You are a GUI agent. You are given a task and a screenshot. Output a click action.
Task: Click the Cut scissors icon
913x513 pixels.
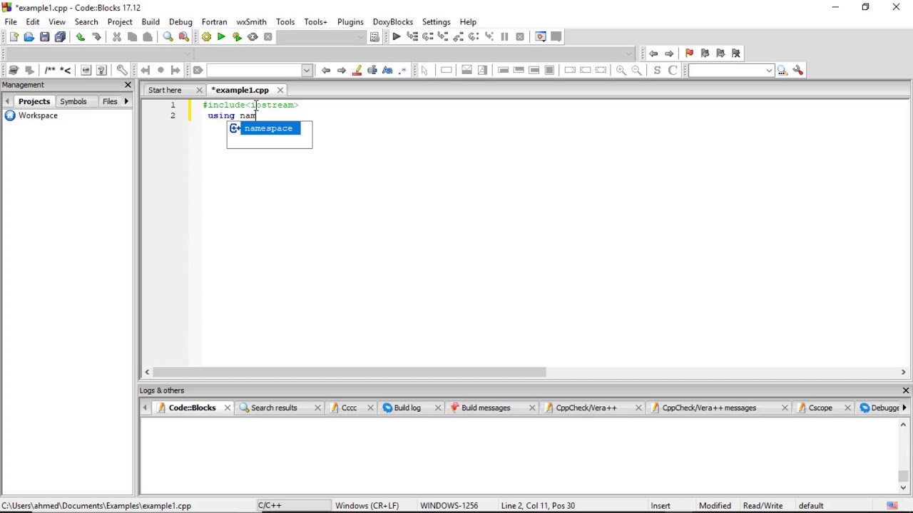coord(116,37)
